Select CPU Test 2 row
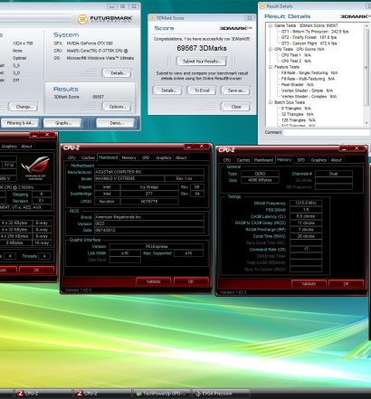371x399 pixels. (296, 61)
